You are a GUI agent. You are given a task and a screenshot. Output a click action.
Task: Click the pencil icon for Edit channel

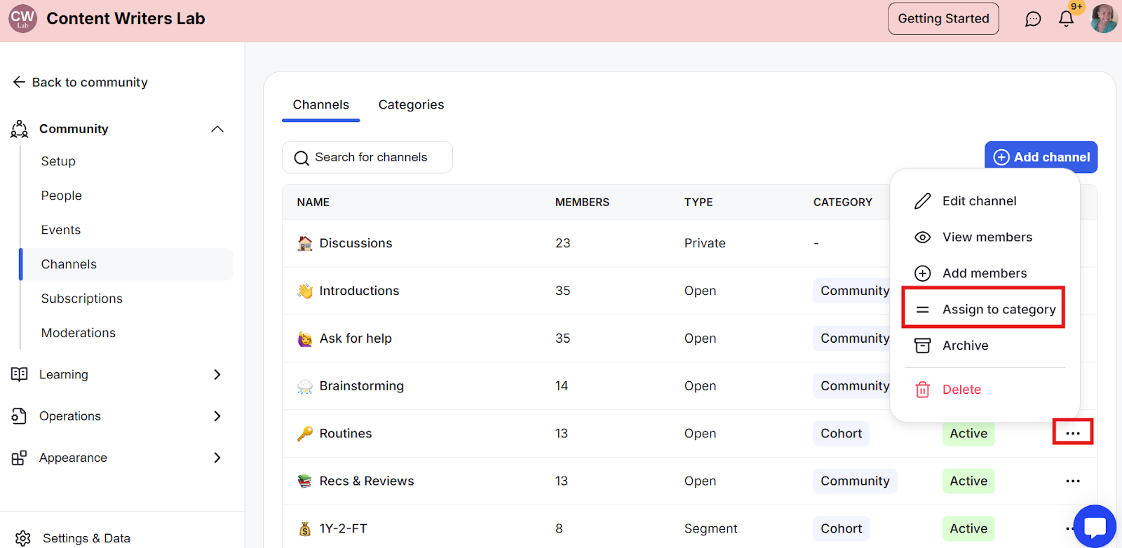coord(923,201)
